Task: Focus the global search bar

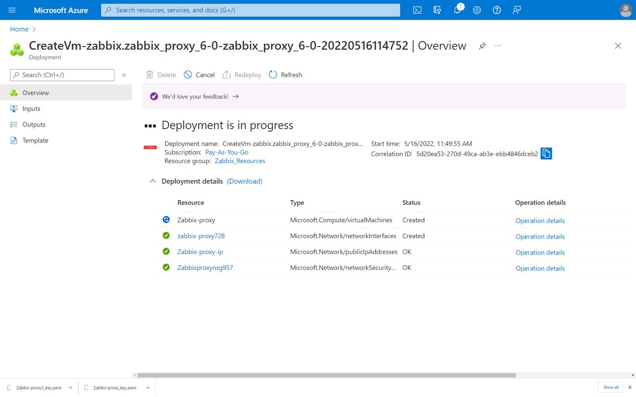Action: click(251, 10)
